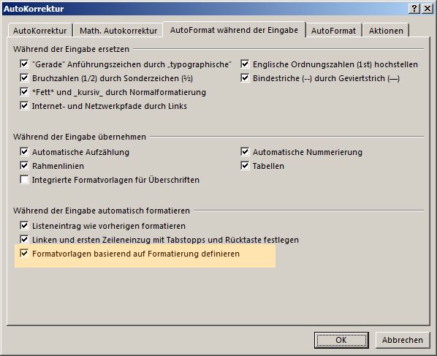
Task: Open the Math. Autokorrektur tab
Action: (118, 31)
